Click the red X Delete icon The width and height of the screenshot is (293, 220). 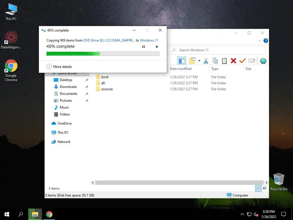(x=233, y=61)
